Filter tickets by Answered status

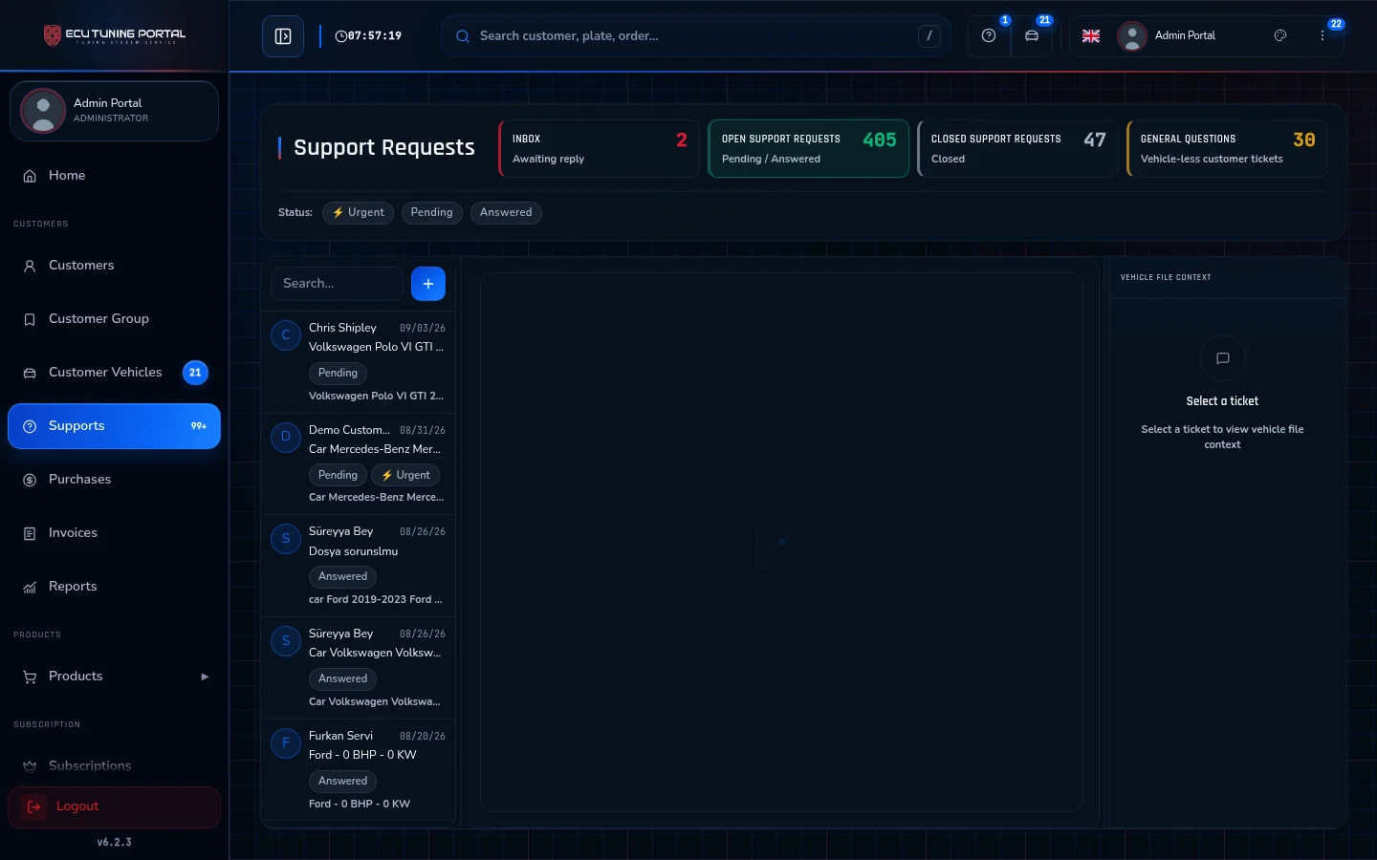506,213
